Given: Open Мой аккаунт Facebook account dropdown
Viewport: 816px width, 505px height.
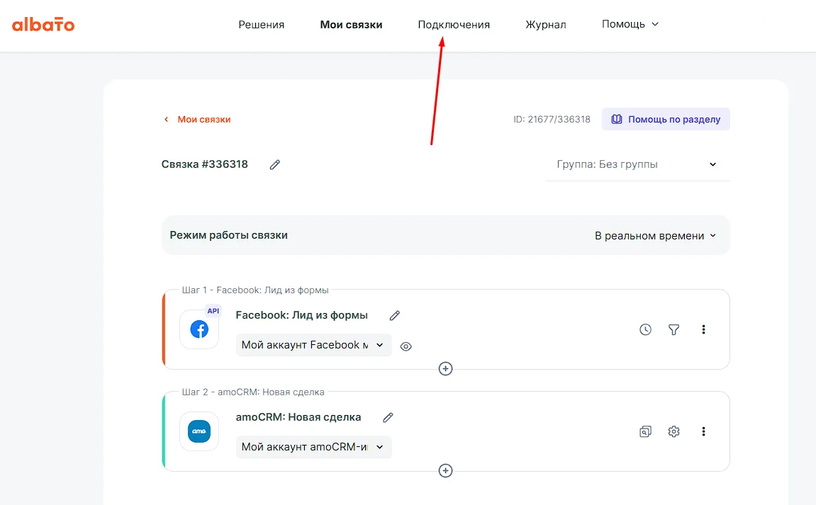Looking at the screenshot, I should [x=313, y=345].
